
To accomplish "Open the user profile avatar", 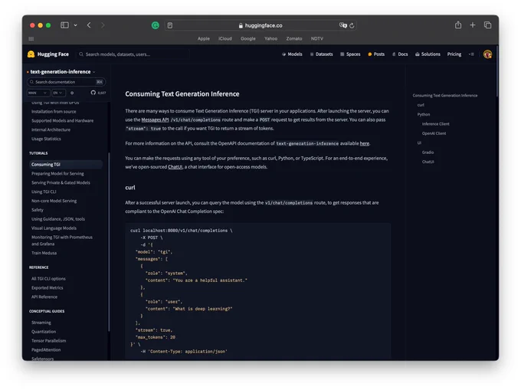I will coord(487,54).
